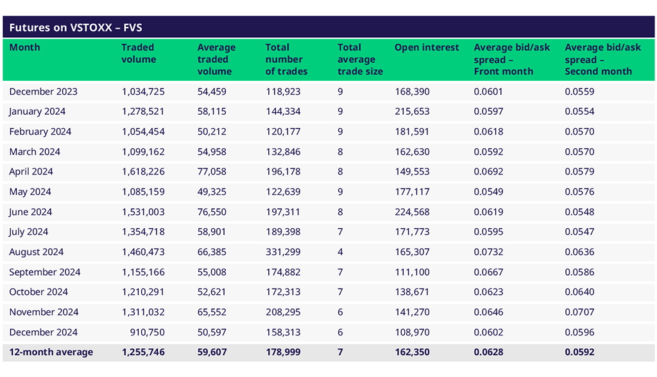This screenshot has height=377, width=657.
Task: Select the 'December 2023' row label
Action: (43, 92)
